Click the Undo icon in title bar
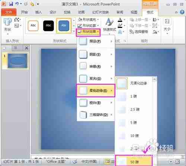 click(17, 4)
